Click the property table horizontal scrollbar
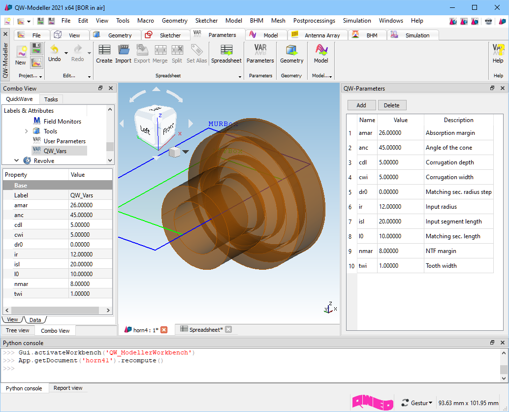509x412 pixels. click(55, 310)
